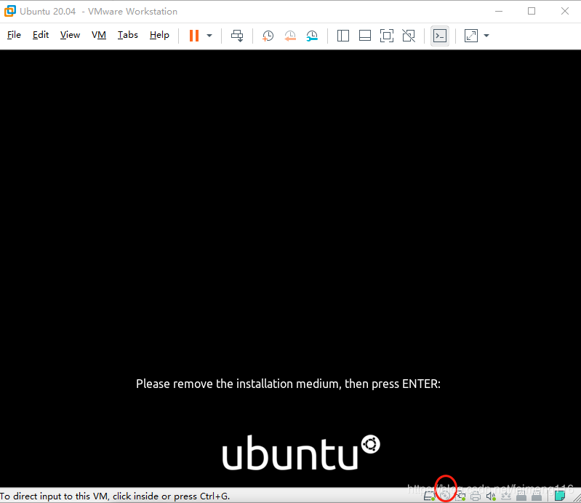This screenshot has height=503, width=581.
Task: Open the VM menu
Action: click(x=99, y=35)
